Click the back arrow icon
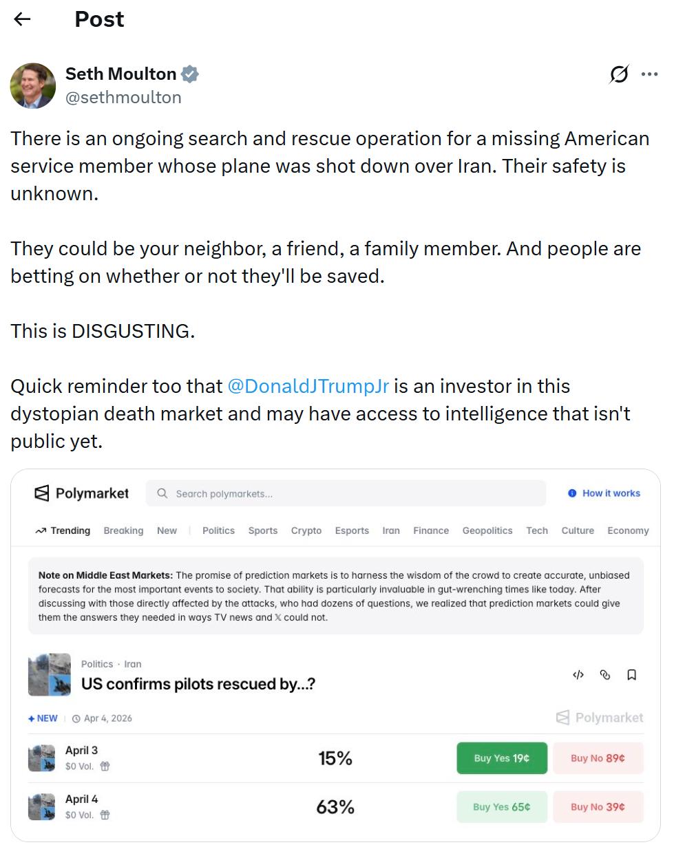 (23, 19)
